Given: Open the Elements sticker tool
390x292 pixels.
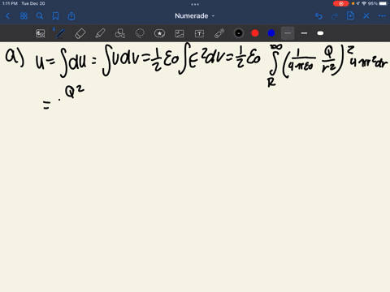Looking at the screenshot, I should point(159,33).
